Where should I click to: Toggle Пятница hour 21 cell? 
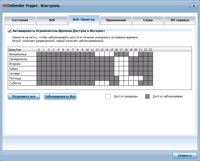click(141, 78)
